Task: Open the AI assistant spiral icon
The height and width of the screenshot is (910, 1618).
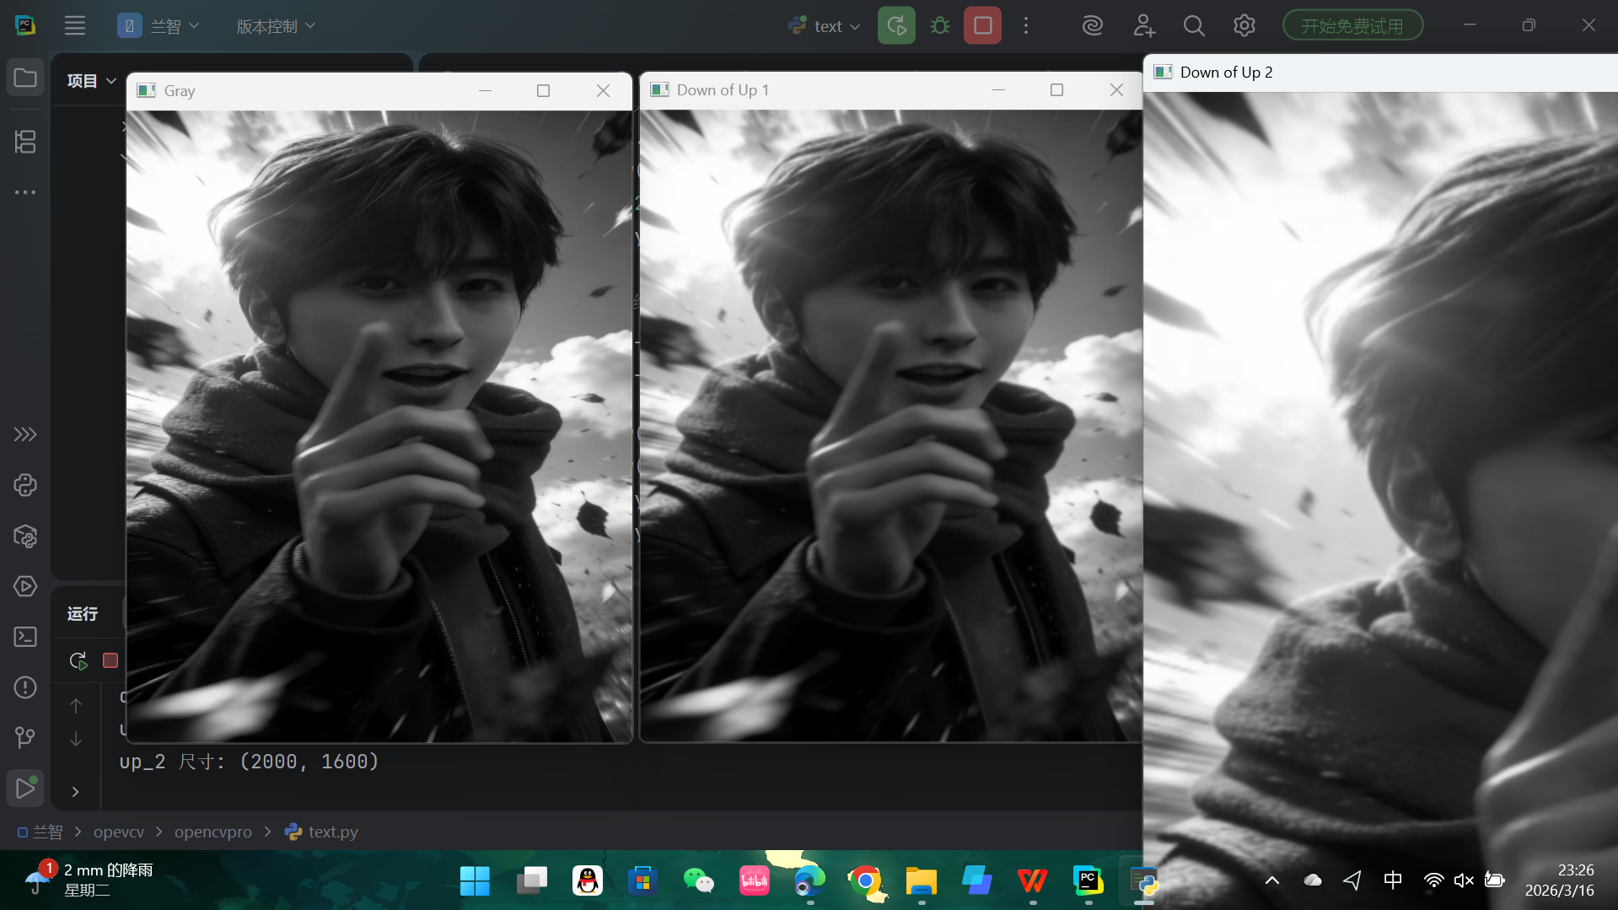Action: coord(1093,26)
